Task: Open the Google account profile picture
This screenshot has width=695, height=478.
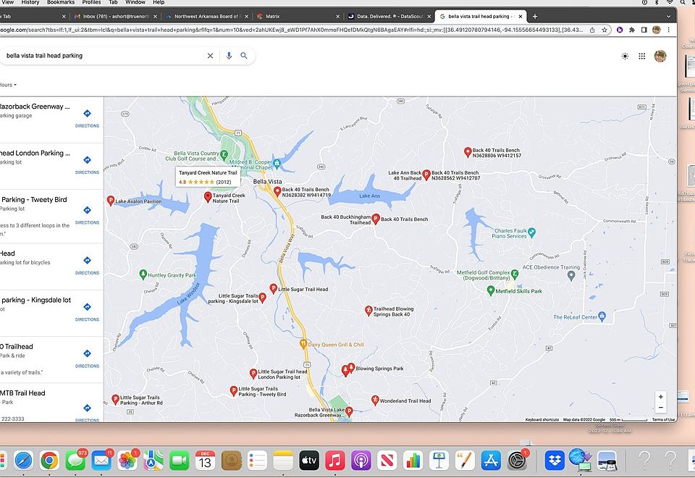Action: [660, 56]
